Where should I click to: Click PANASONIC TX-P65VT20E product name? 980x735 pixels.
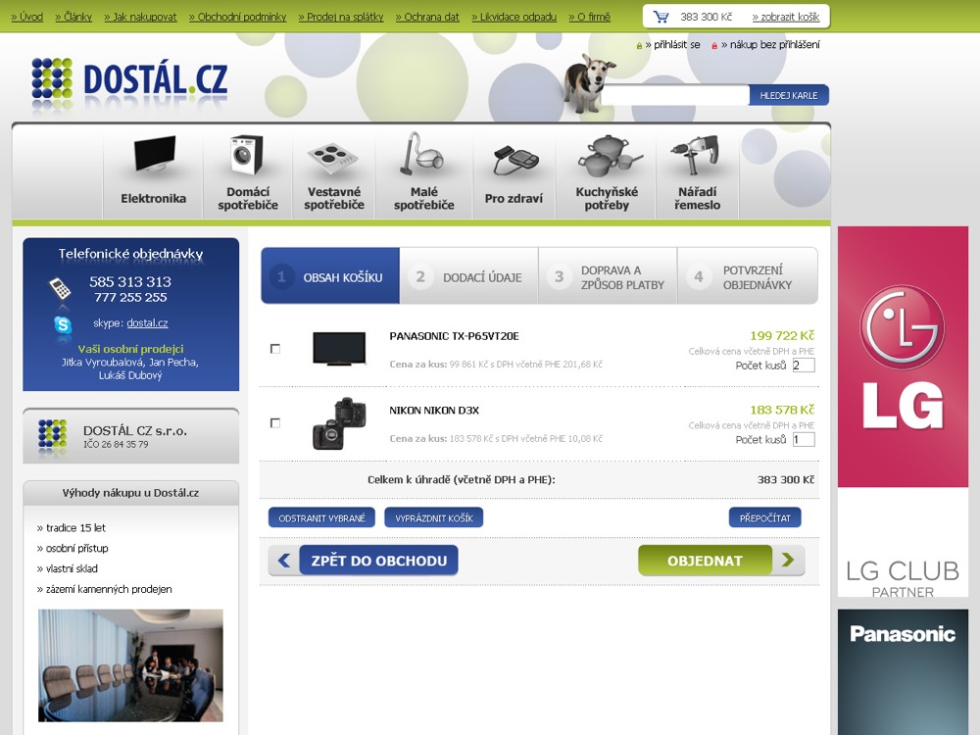click(455, 336)
